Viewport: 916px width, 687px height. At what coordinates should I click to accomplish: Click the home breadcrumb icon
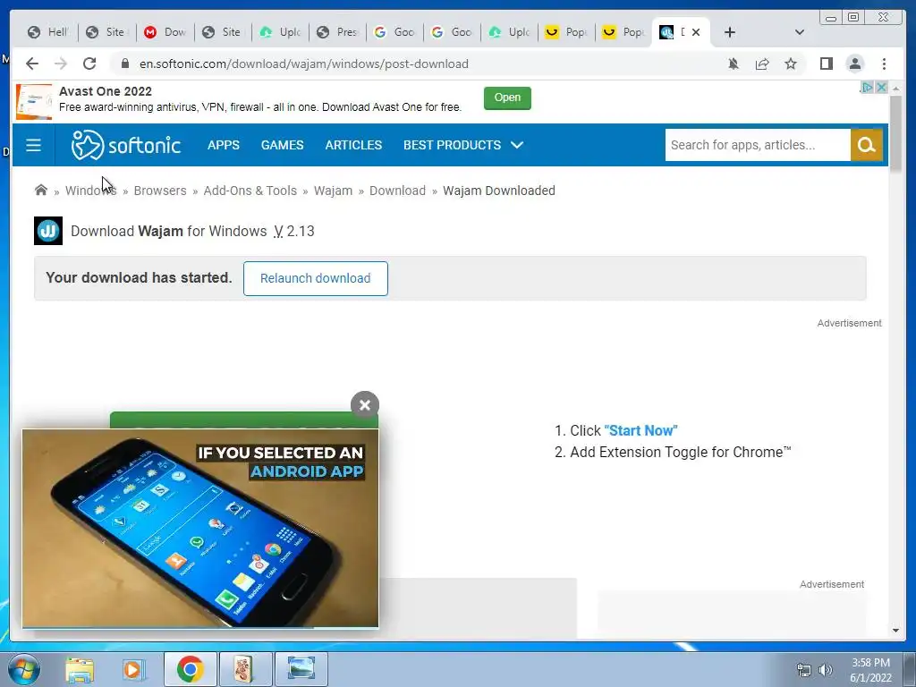pyautogui.click(x=41, y=190)
